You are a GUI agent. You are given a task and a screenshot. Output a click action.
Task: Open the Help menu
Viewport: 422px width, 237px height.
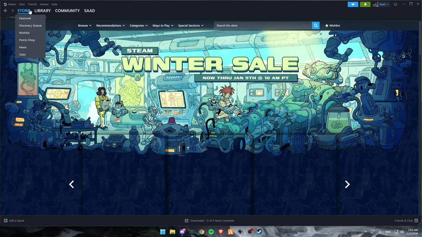pos(54,4)
